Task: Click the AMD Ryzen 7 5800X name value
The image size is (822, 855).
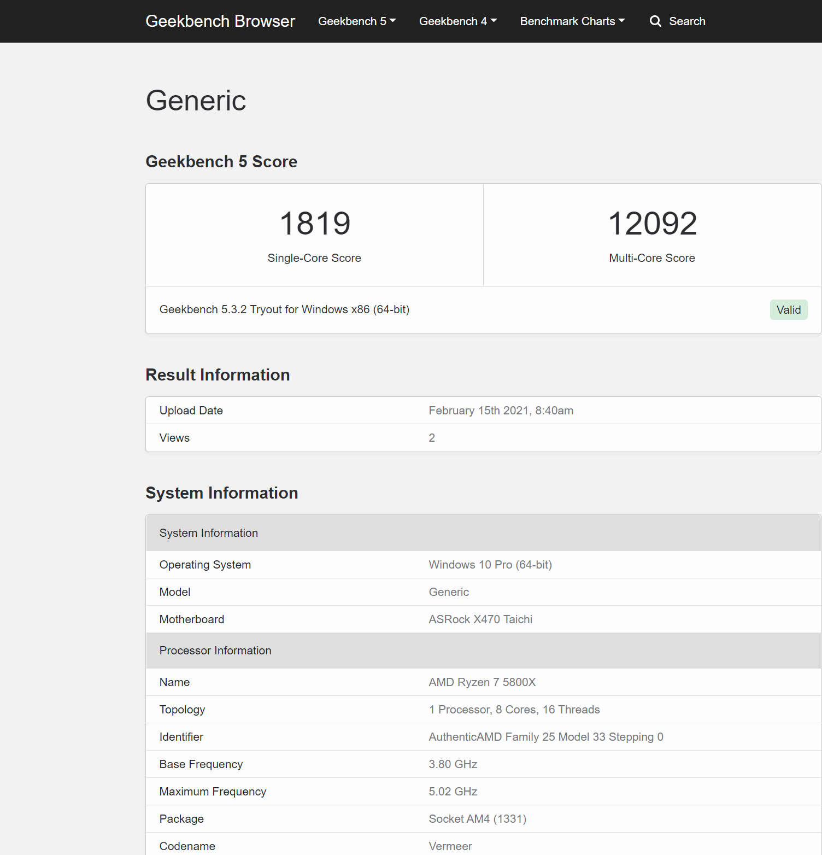Action: 482,682
